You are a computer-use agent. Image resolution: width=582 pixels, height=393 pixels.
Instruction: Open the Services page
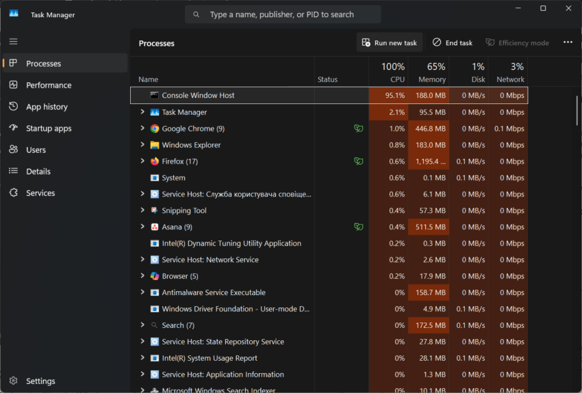click(65, 192)
